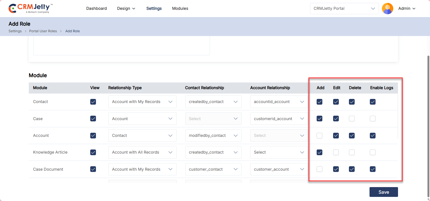This screenshot has height=201, width=430.
Task: Open Relationship Type dropdown for Case
Action: click(142, 119)
